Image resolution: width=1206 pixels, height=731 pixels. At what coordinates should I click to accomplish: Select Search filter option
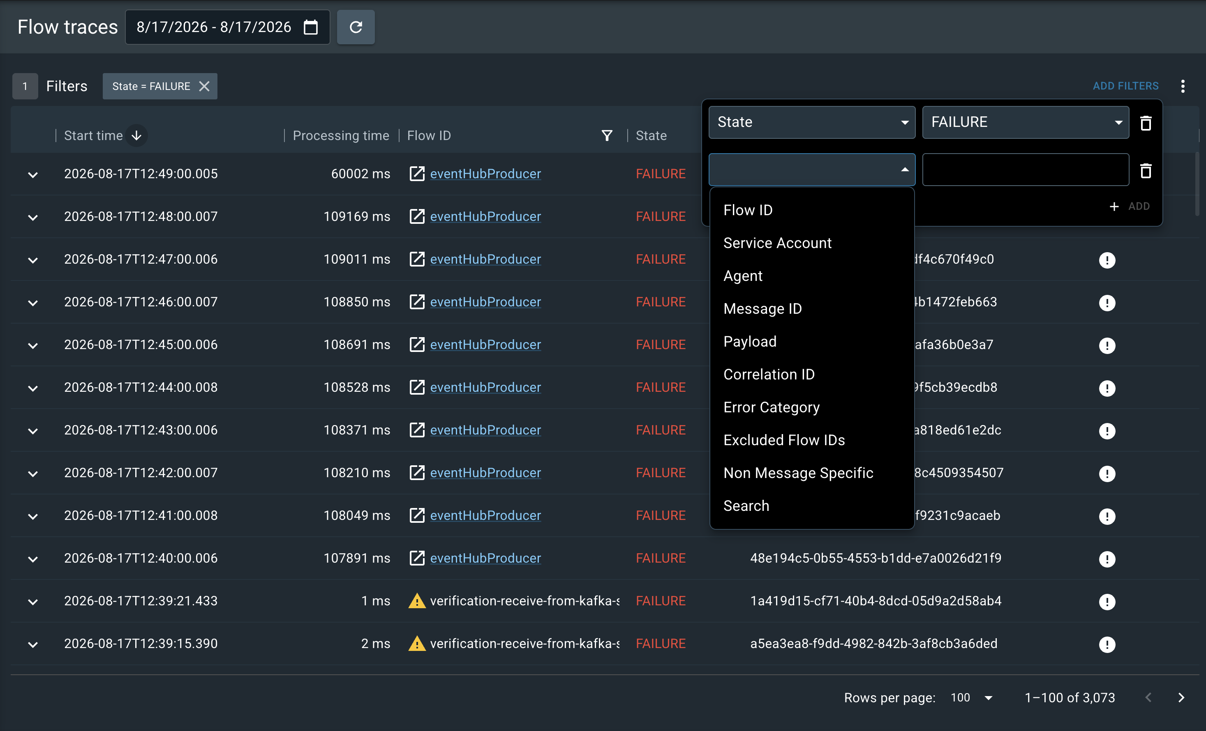(812, 506)
